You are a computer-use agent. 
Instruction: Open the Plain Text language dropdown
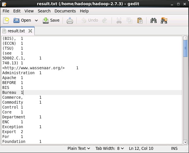(x=79, y=148)
